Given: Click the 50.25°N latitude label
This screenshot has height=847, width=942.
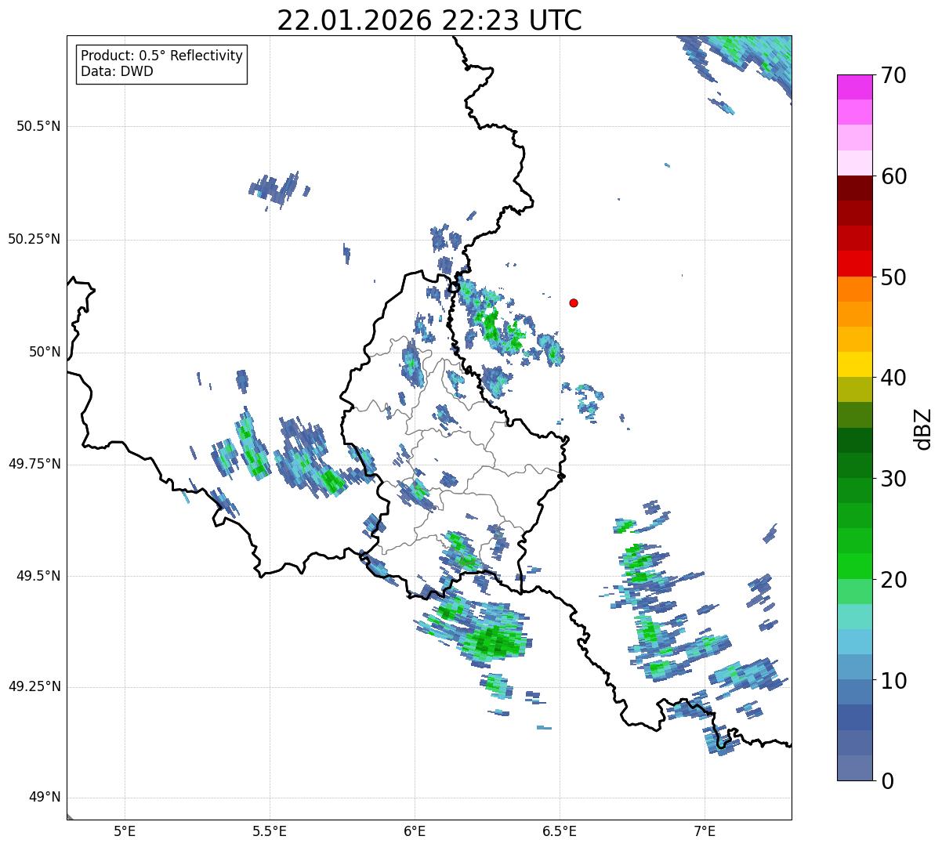Looking at the screenshot, I should point(34,239).
